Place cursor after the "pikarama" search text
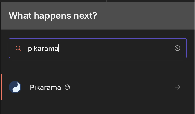Screen dimensions: 195x114 (59, 48)
